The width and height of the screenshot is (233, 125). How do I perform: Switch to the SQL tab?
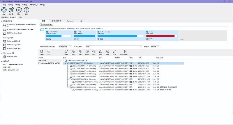click(x=81, y=21)
